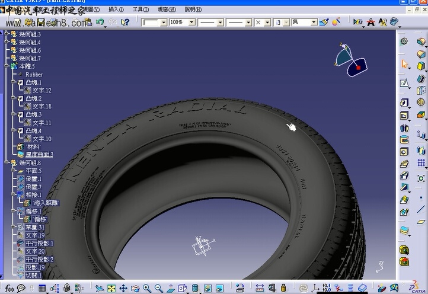Activate the Select arrow tool
The height and width of the screenshot is (294, 428).
click(x=404, y=64)
